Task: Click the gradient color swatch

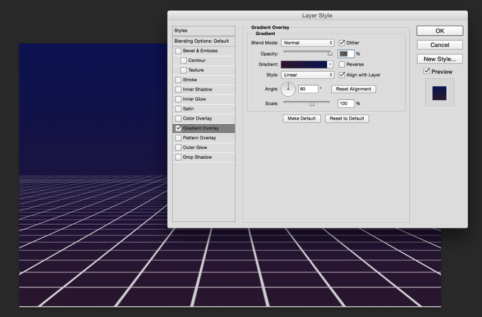Action: pos(304,65)
